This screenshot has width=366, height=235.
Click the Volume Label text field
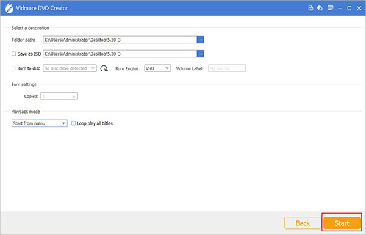pos(227,68)
